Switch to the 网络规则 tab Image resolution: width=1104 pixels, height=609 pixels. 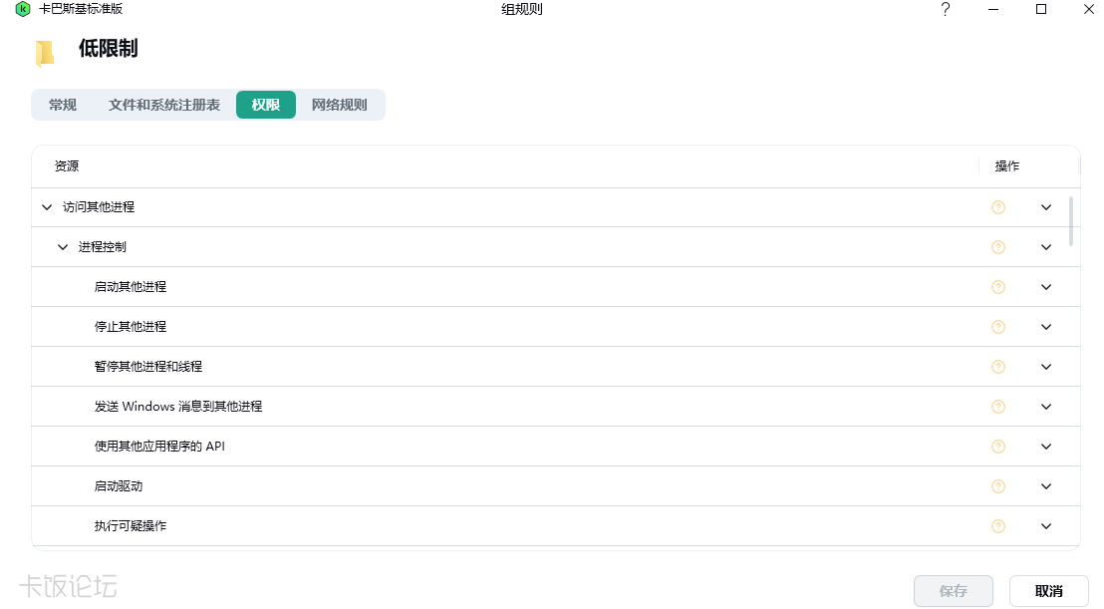[340, 105]
